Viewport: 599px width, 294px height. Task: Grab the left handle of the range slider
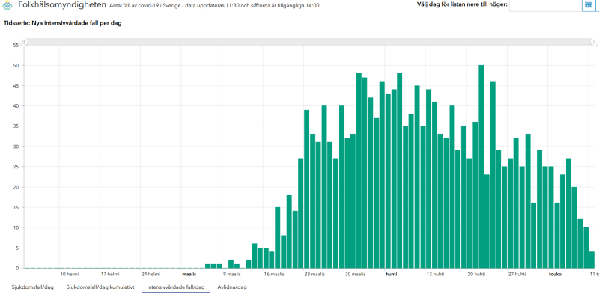23,42
